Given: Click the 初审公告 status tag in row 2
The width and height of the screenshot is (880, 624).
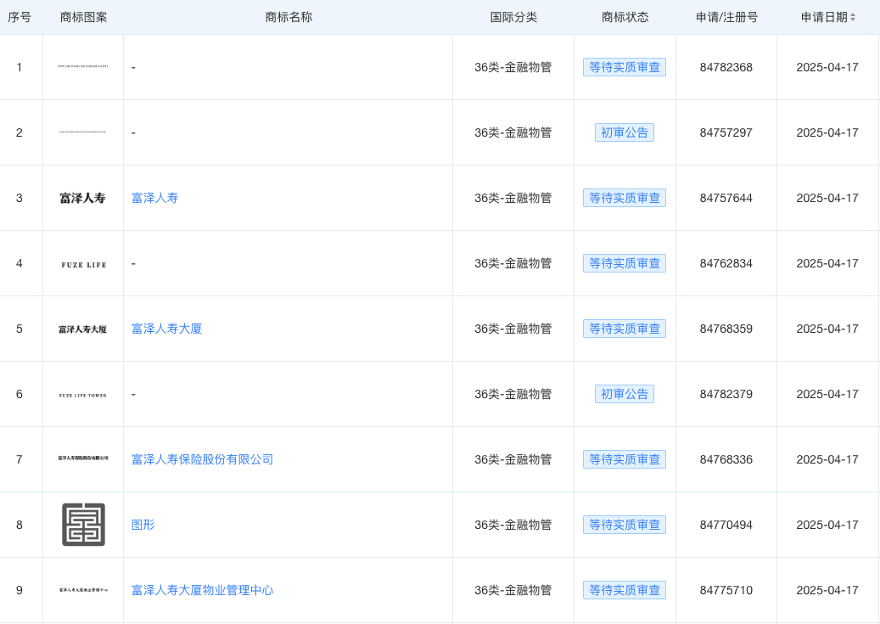Looking at the screenshot, I should (624, 132).
